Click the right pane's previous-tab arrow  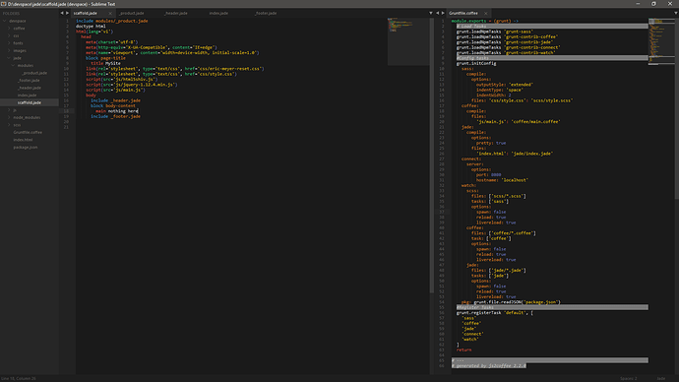pos(437,13)
